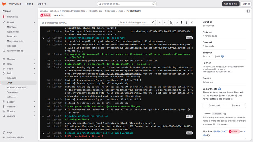Open the raw log file icon
253x142 pixels.
click(x=170, y=22)
